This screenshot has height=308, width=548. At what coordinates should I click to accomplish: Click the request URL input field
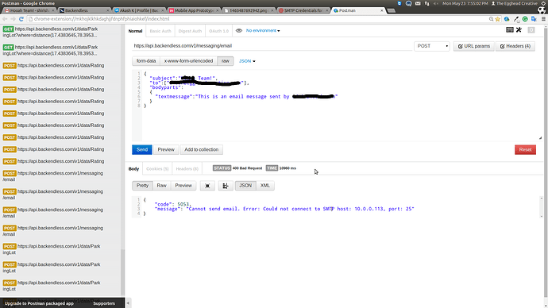click(x=272, y=46)
